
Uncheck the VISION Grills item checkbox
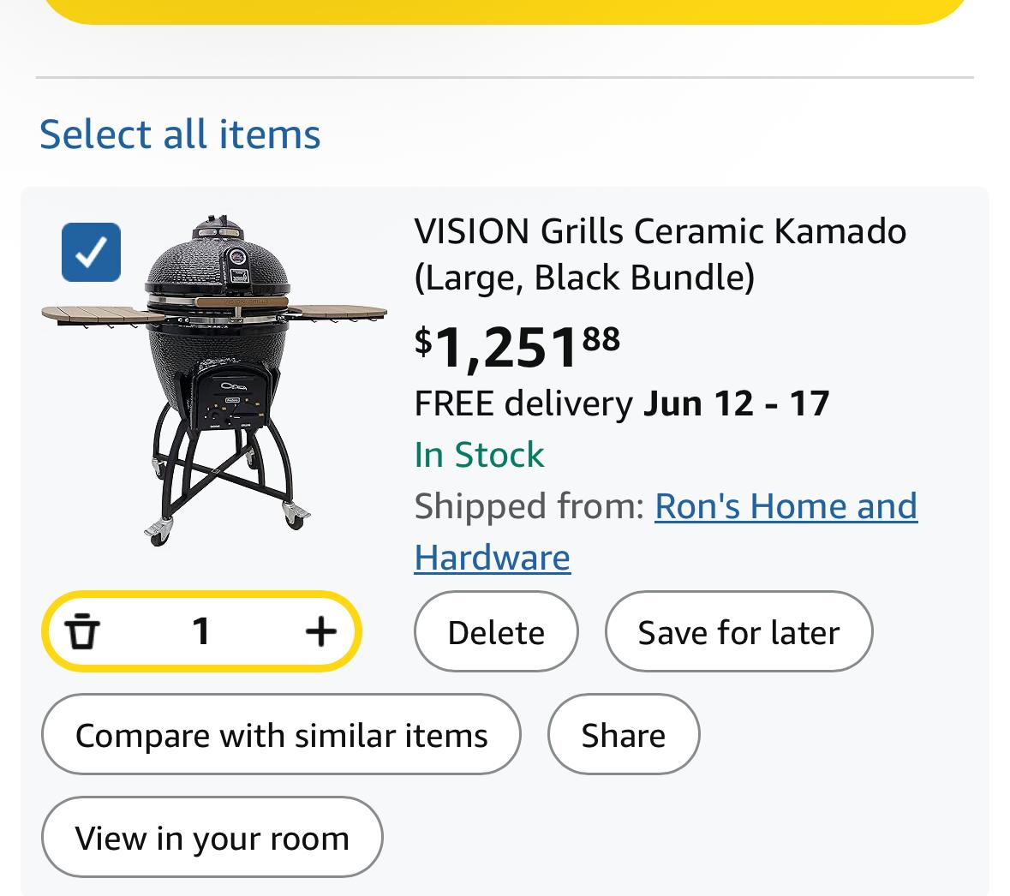pos(91,252)
